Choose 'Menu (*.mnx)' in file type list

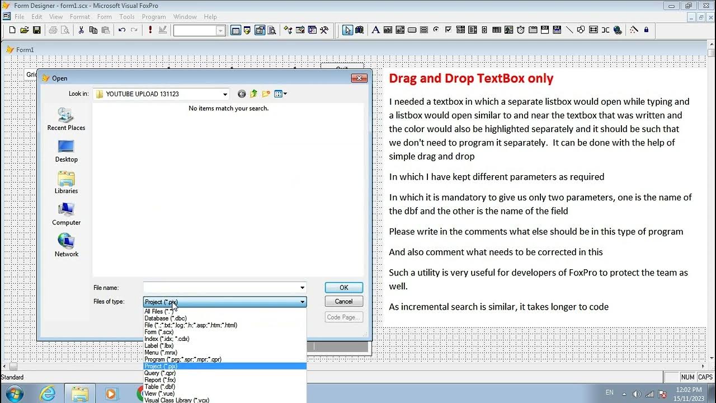[161, 353]
